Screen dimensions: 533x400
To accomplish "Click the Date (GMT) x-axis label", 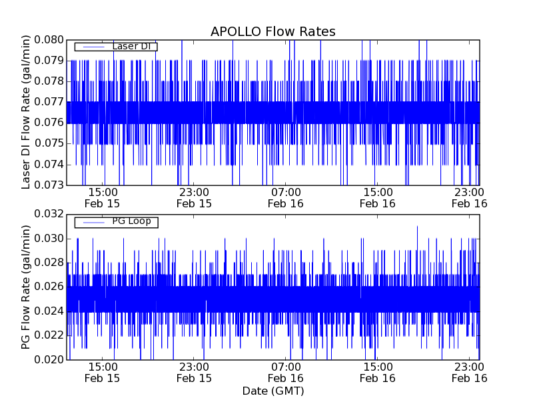I will pyautogui.click(x=272, y=391).
